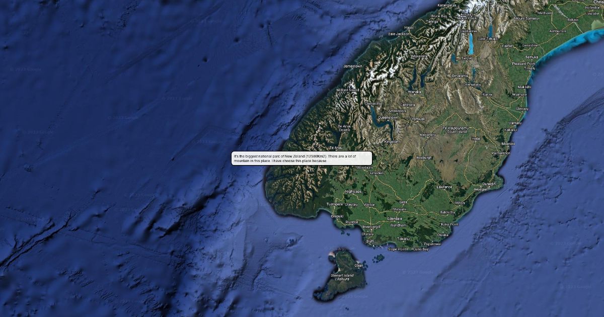Click the Waimate label

pyautogui.click(x=519, y=95)
